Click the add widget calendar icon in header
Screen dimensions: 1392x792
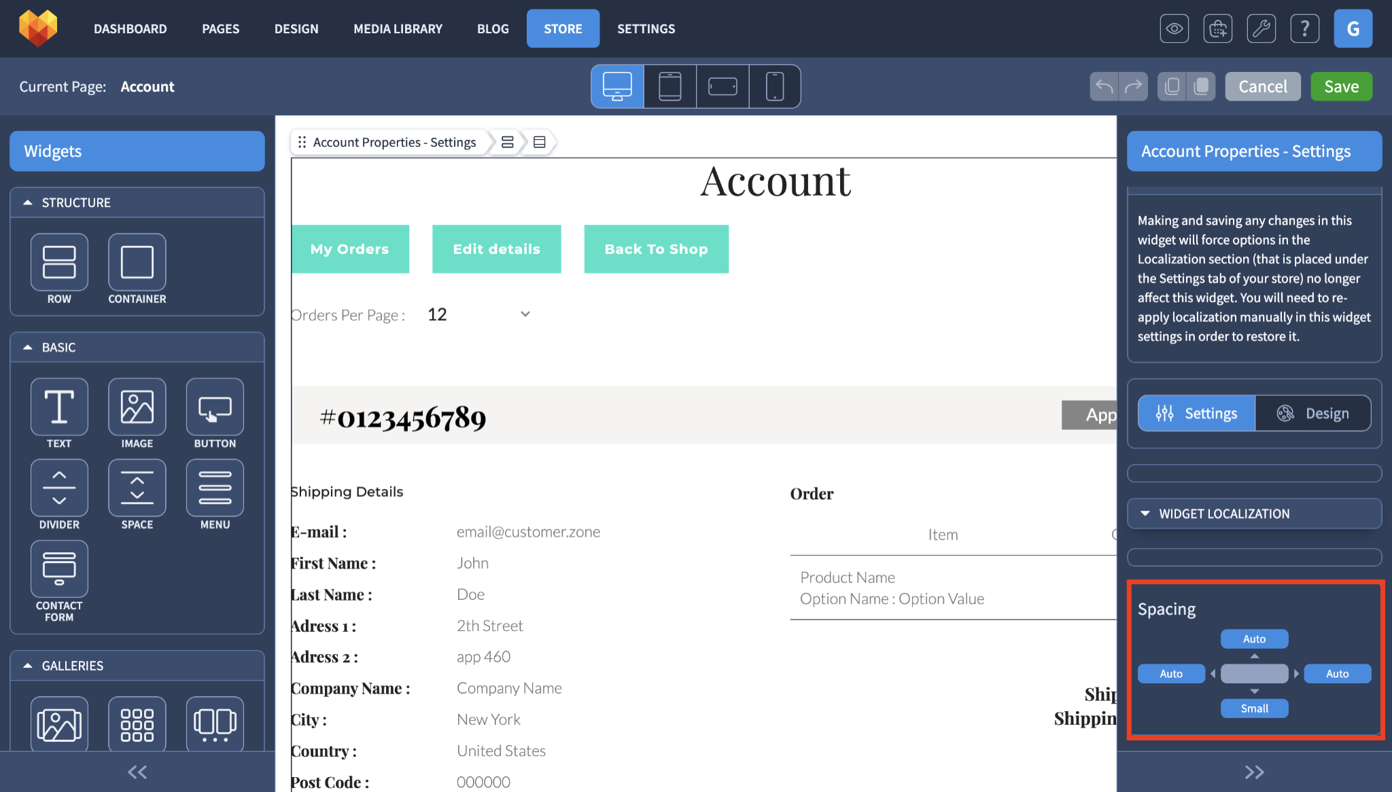click(1217, 29)
